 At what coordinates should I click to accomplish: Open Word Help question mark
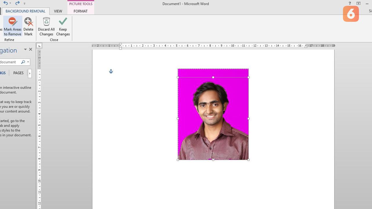tap(350, 3)
